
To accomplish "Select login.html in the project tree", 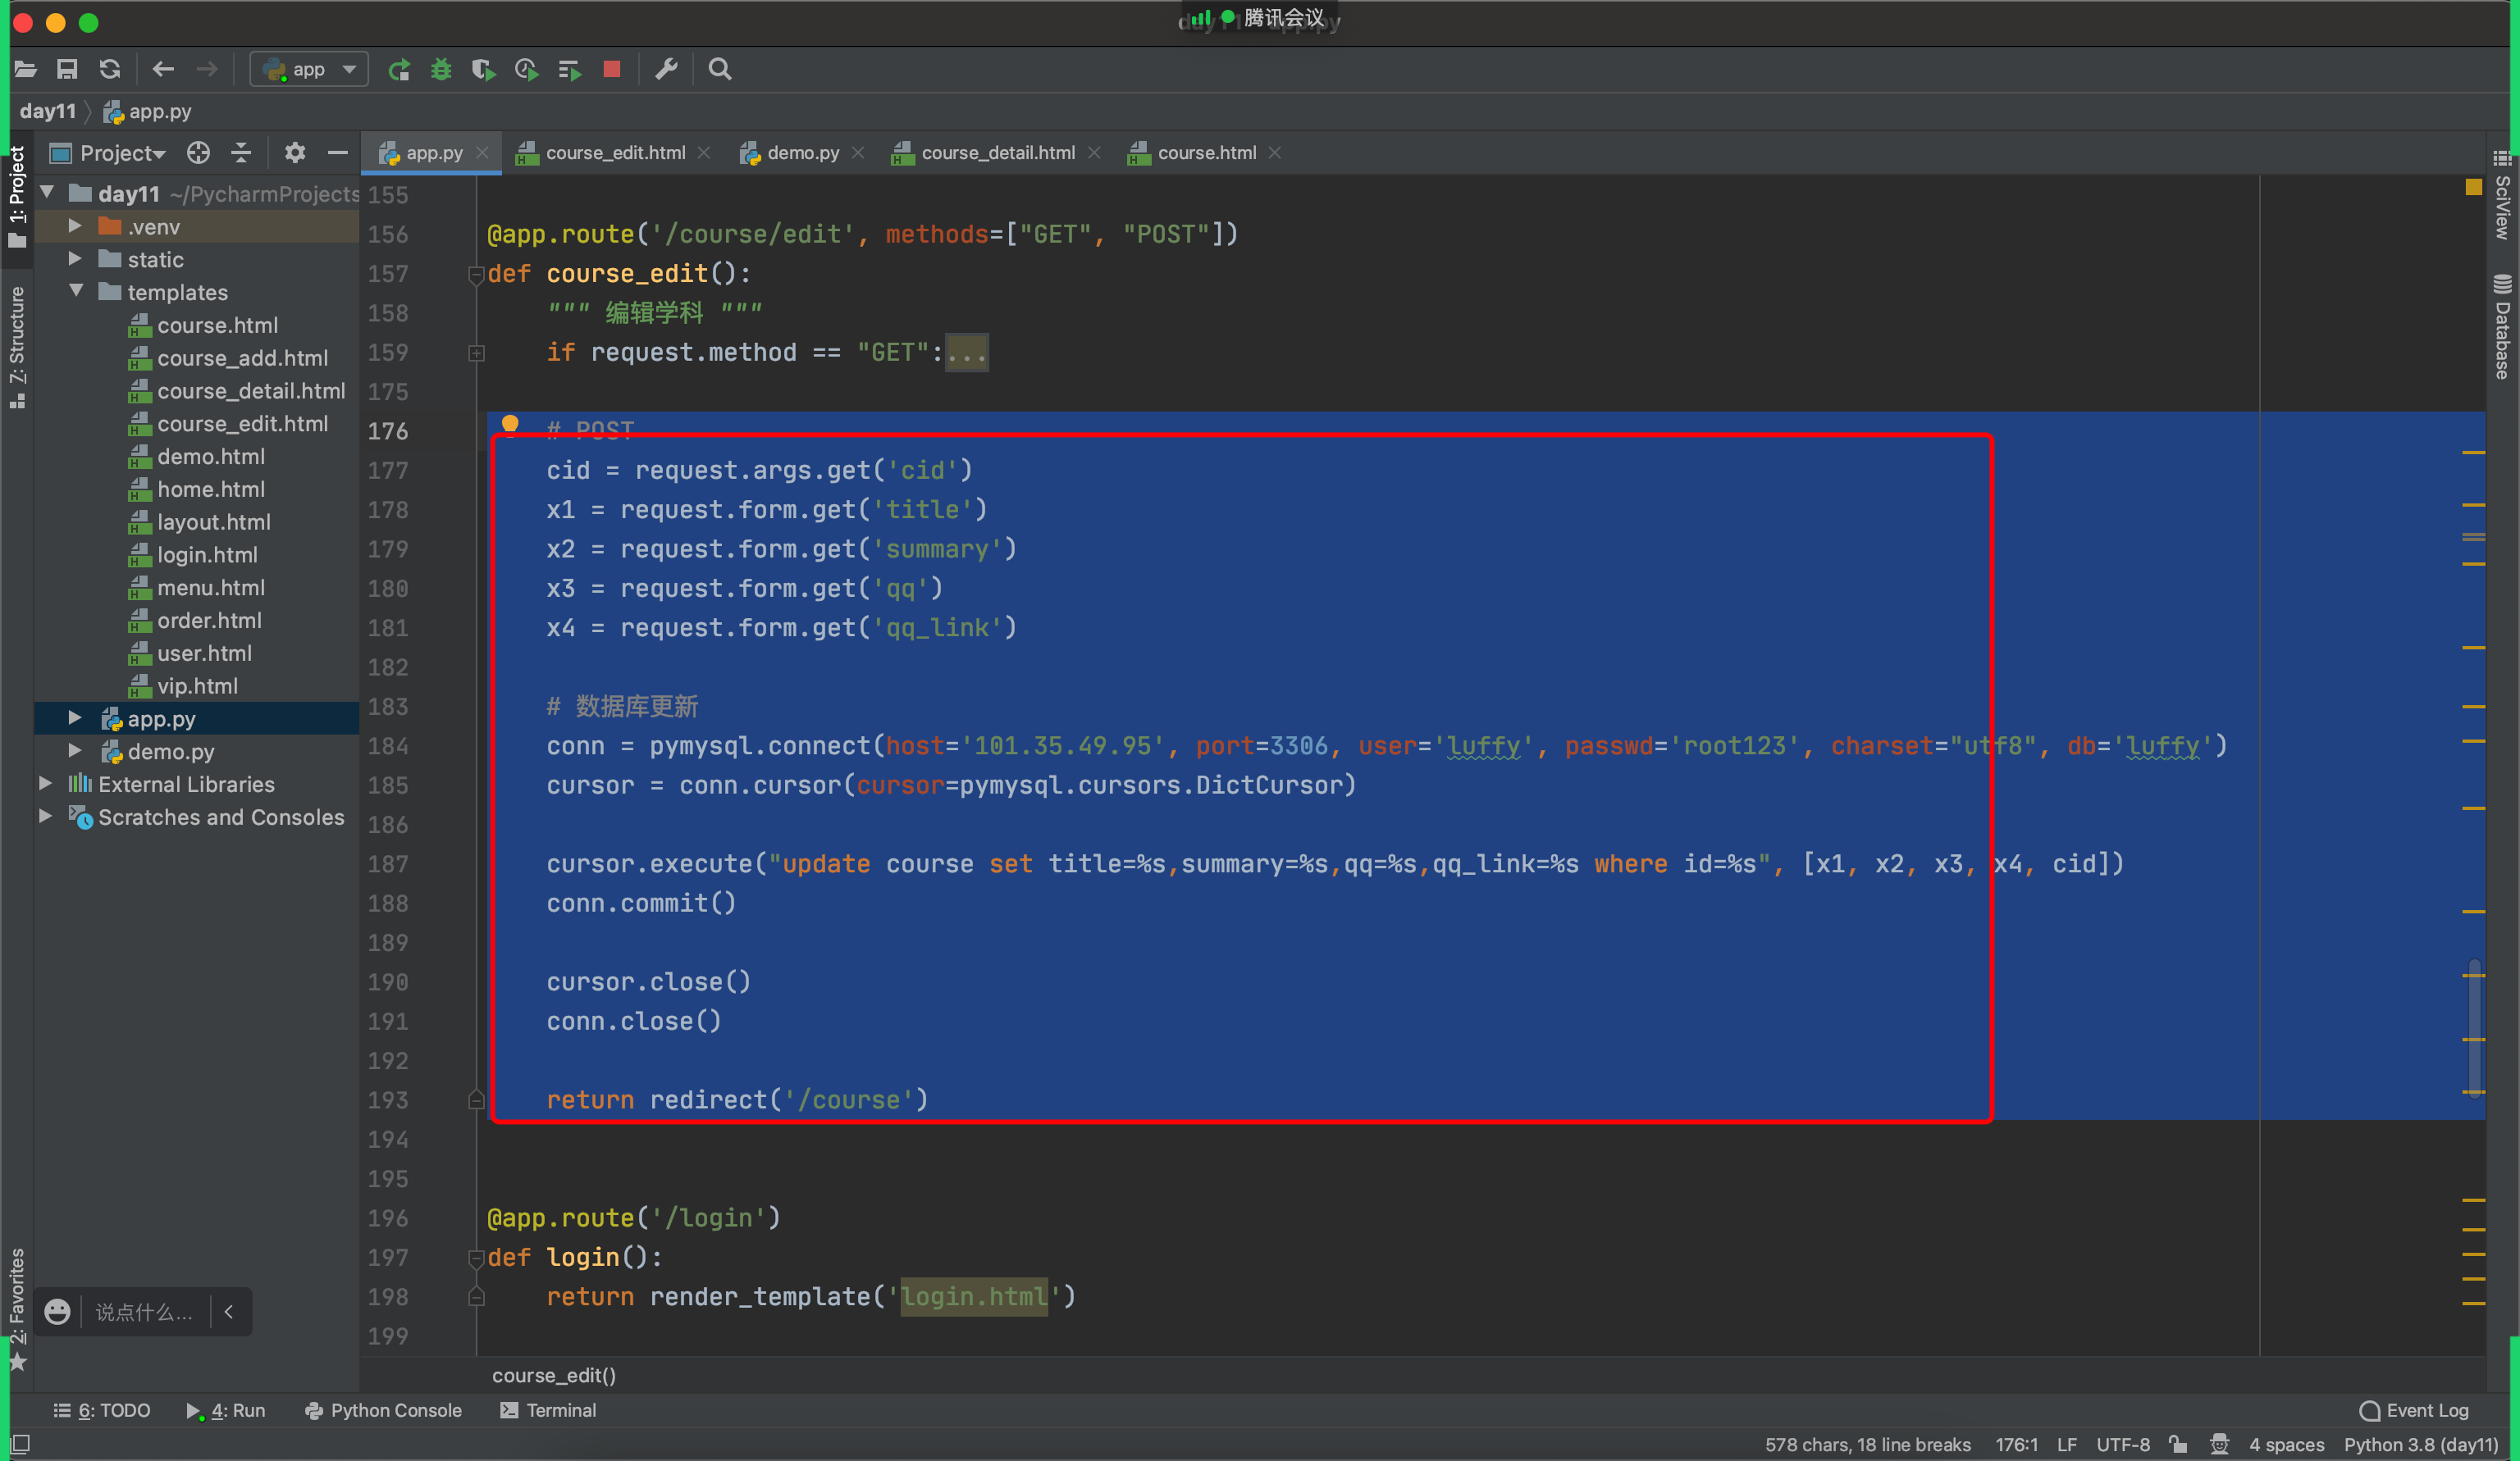I will [207, 554].
